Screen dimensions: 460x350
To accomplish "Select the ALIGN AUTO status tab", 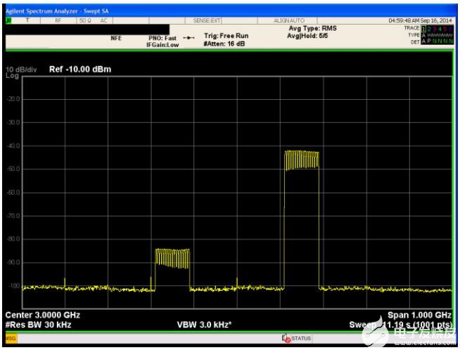I will pos(289,21).
